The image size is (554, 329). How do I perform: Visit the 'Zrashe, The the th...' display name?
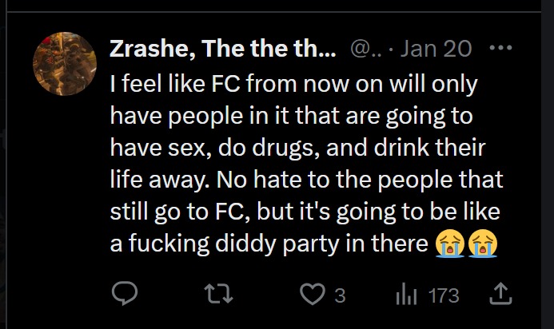[x=222, y=49]
